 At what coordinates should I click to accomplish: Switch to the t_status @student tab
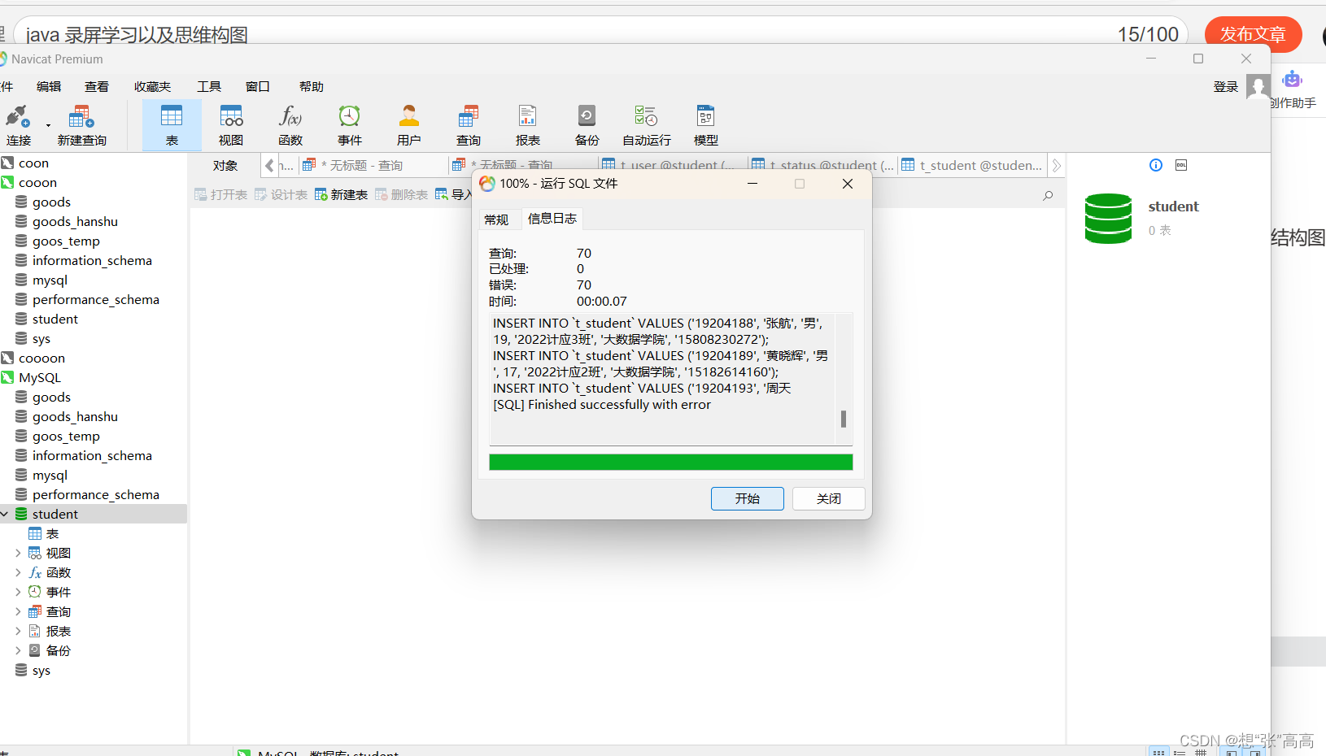point(822,165)
